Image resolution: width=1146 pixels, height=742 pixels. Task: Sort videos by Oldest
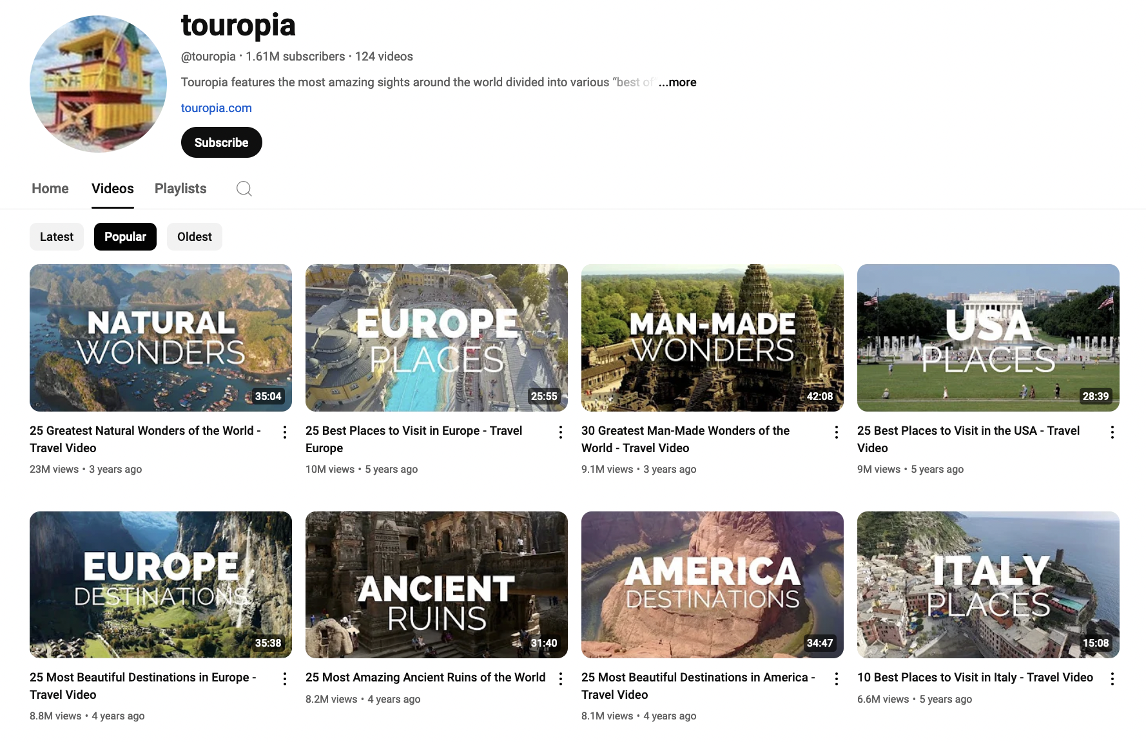(x=195, y=236)
